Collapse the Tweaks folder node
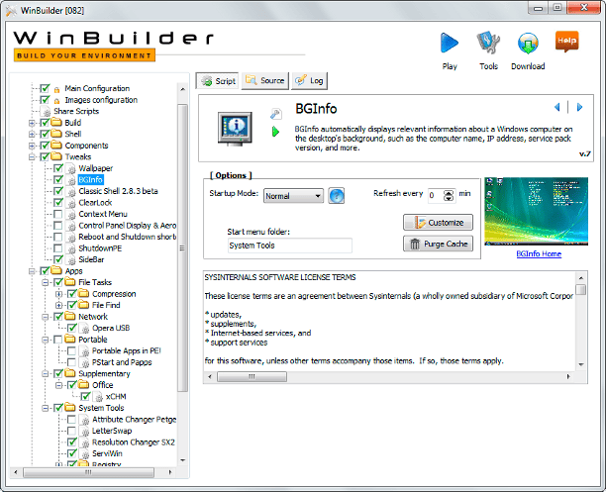The height and width of the screenshot is (492, 606). tap(32, 157)
